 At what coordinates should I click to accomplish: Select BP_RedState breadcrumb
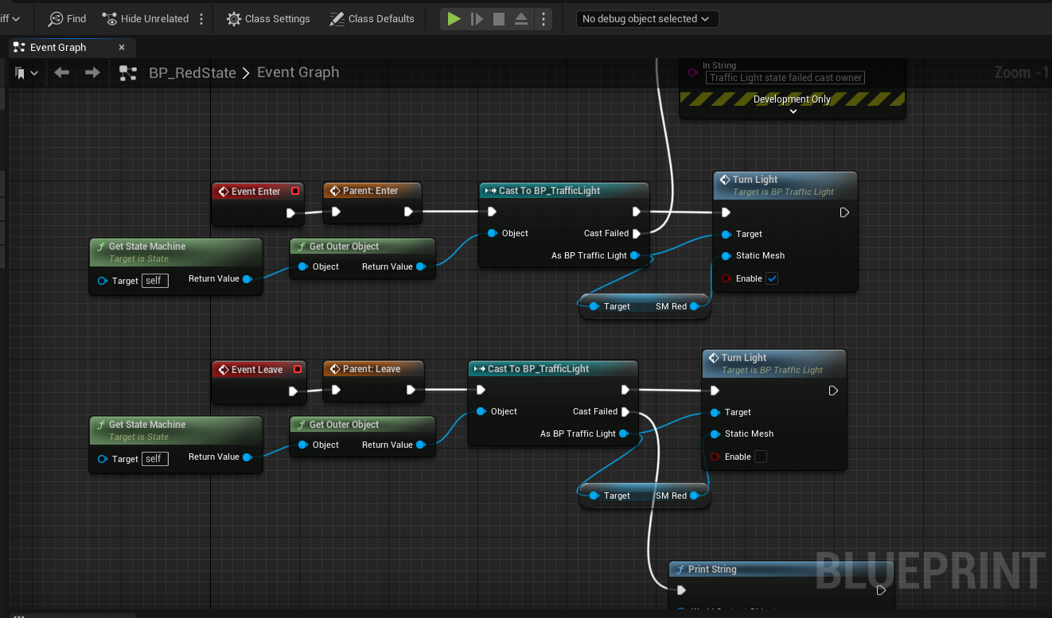pos(193,72)
